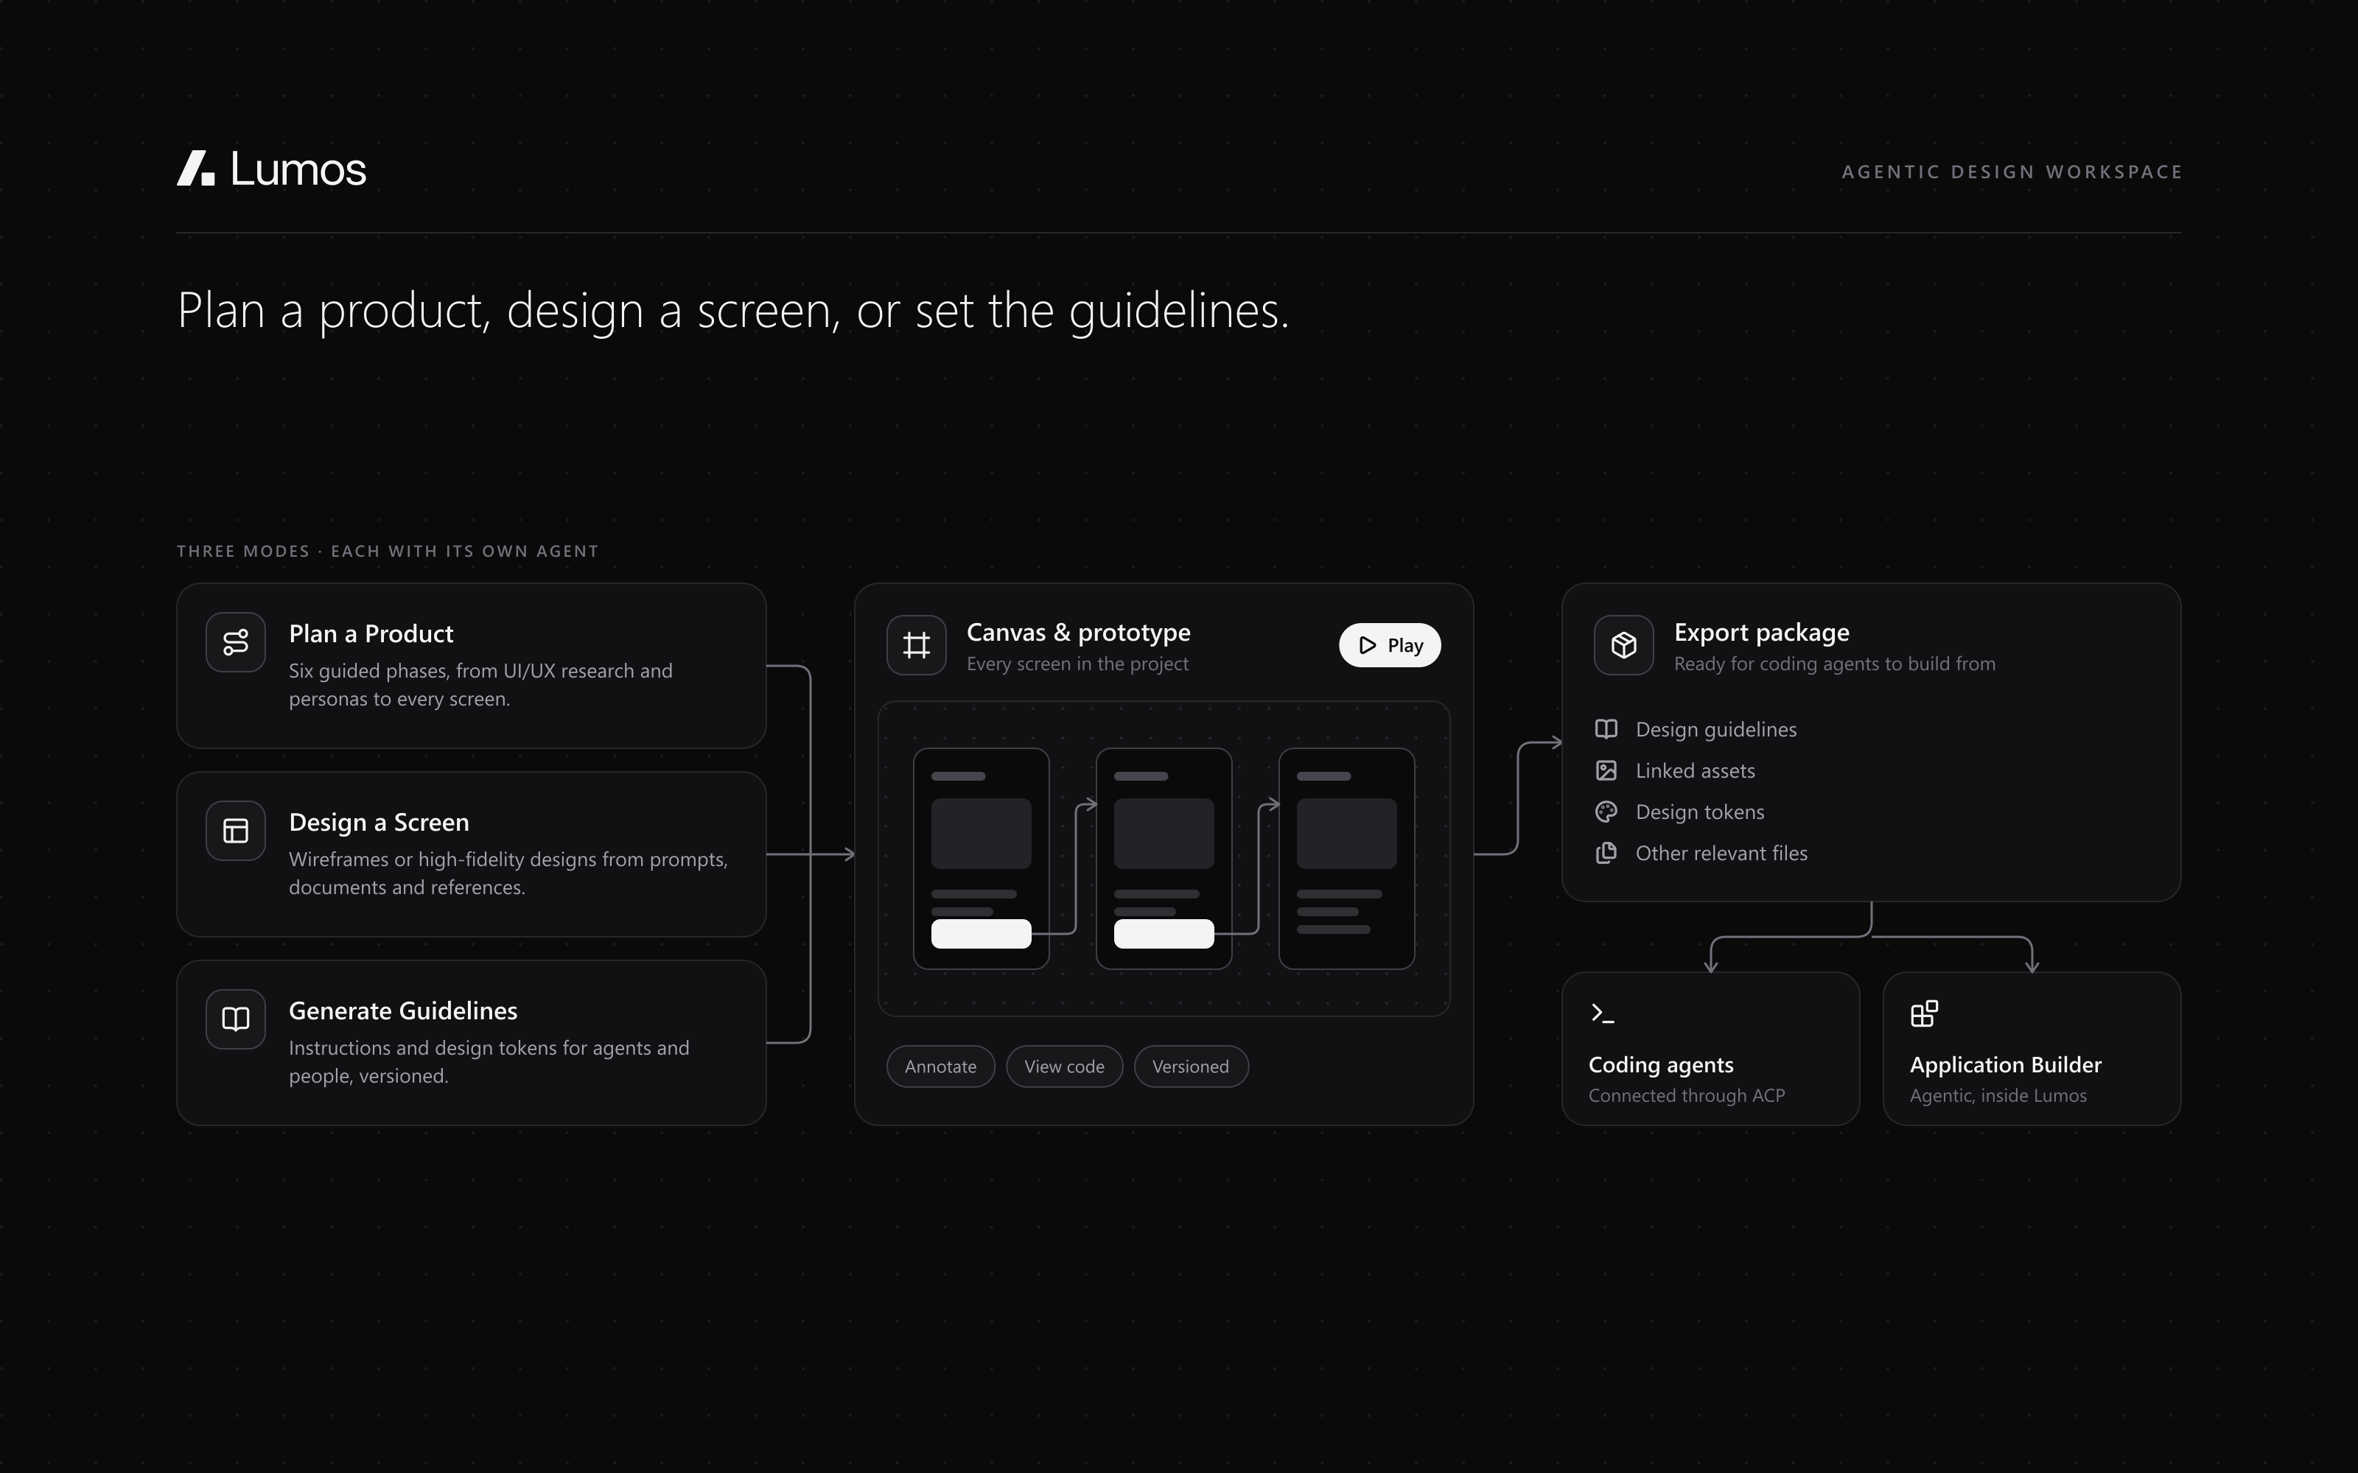Click the Design a Screen layout icon
This screenshot has width=2358, height=1473.
(236, 831)
